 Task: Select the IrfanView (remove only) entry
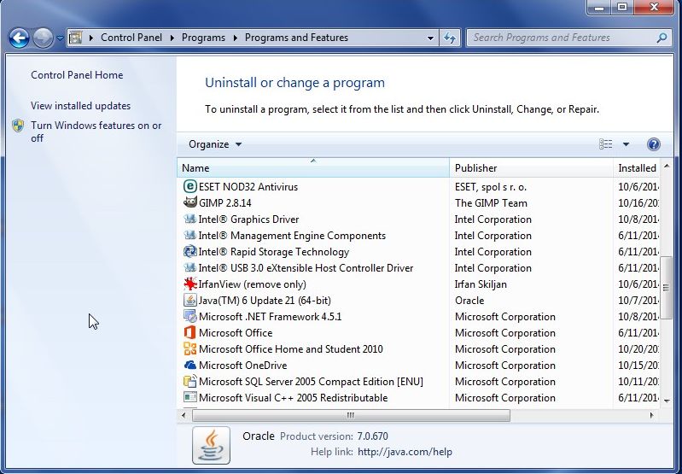(253, 284)
